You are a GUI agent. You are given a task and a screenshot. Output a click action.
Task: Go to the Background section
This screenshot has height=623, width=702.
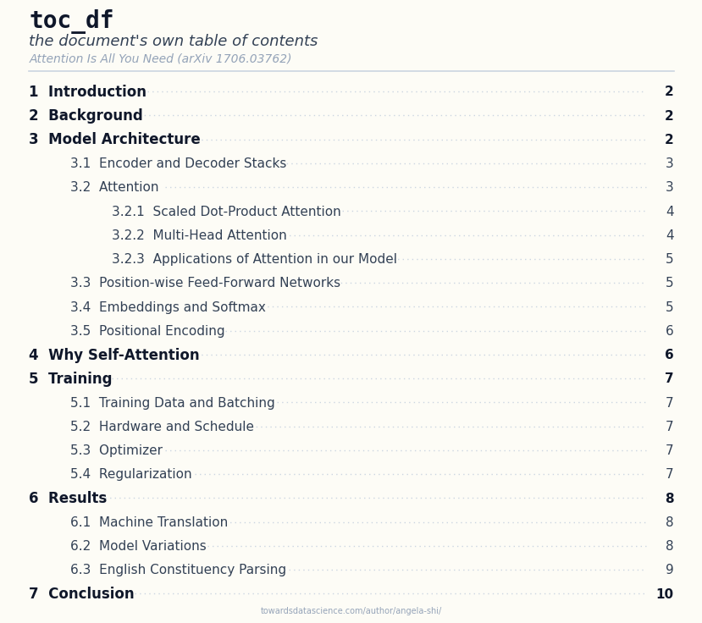[x=351, y=115]
